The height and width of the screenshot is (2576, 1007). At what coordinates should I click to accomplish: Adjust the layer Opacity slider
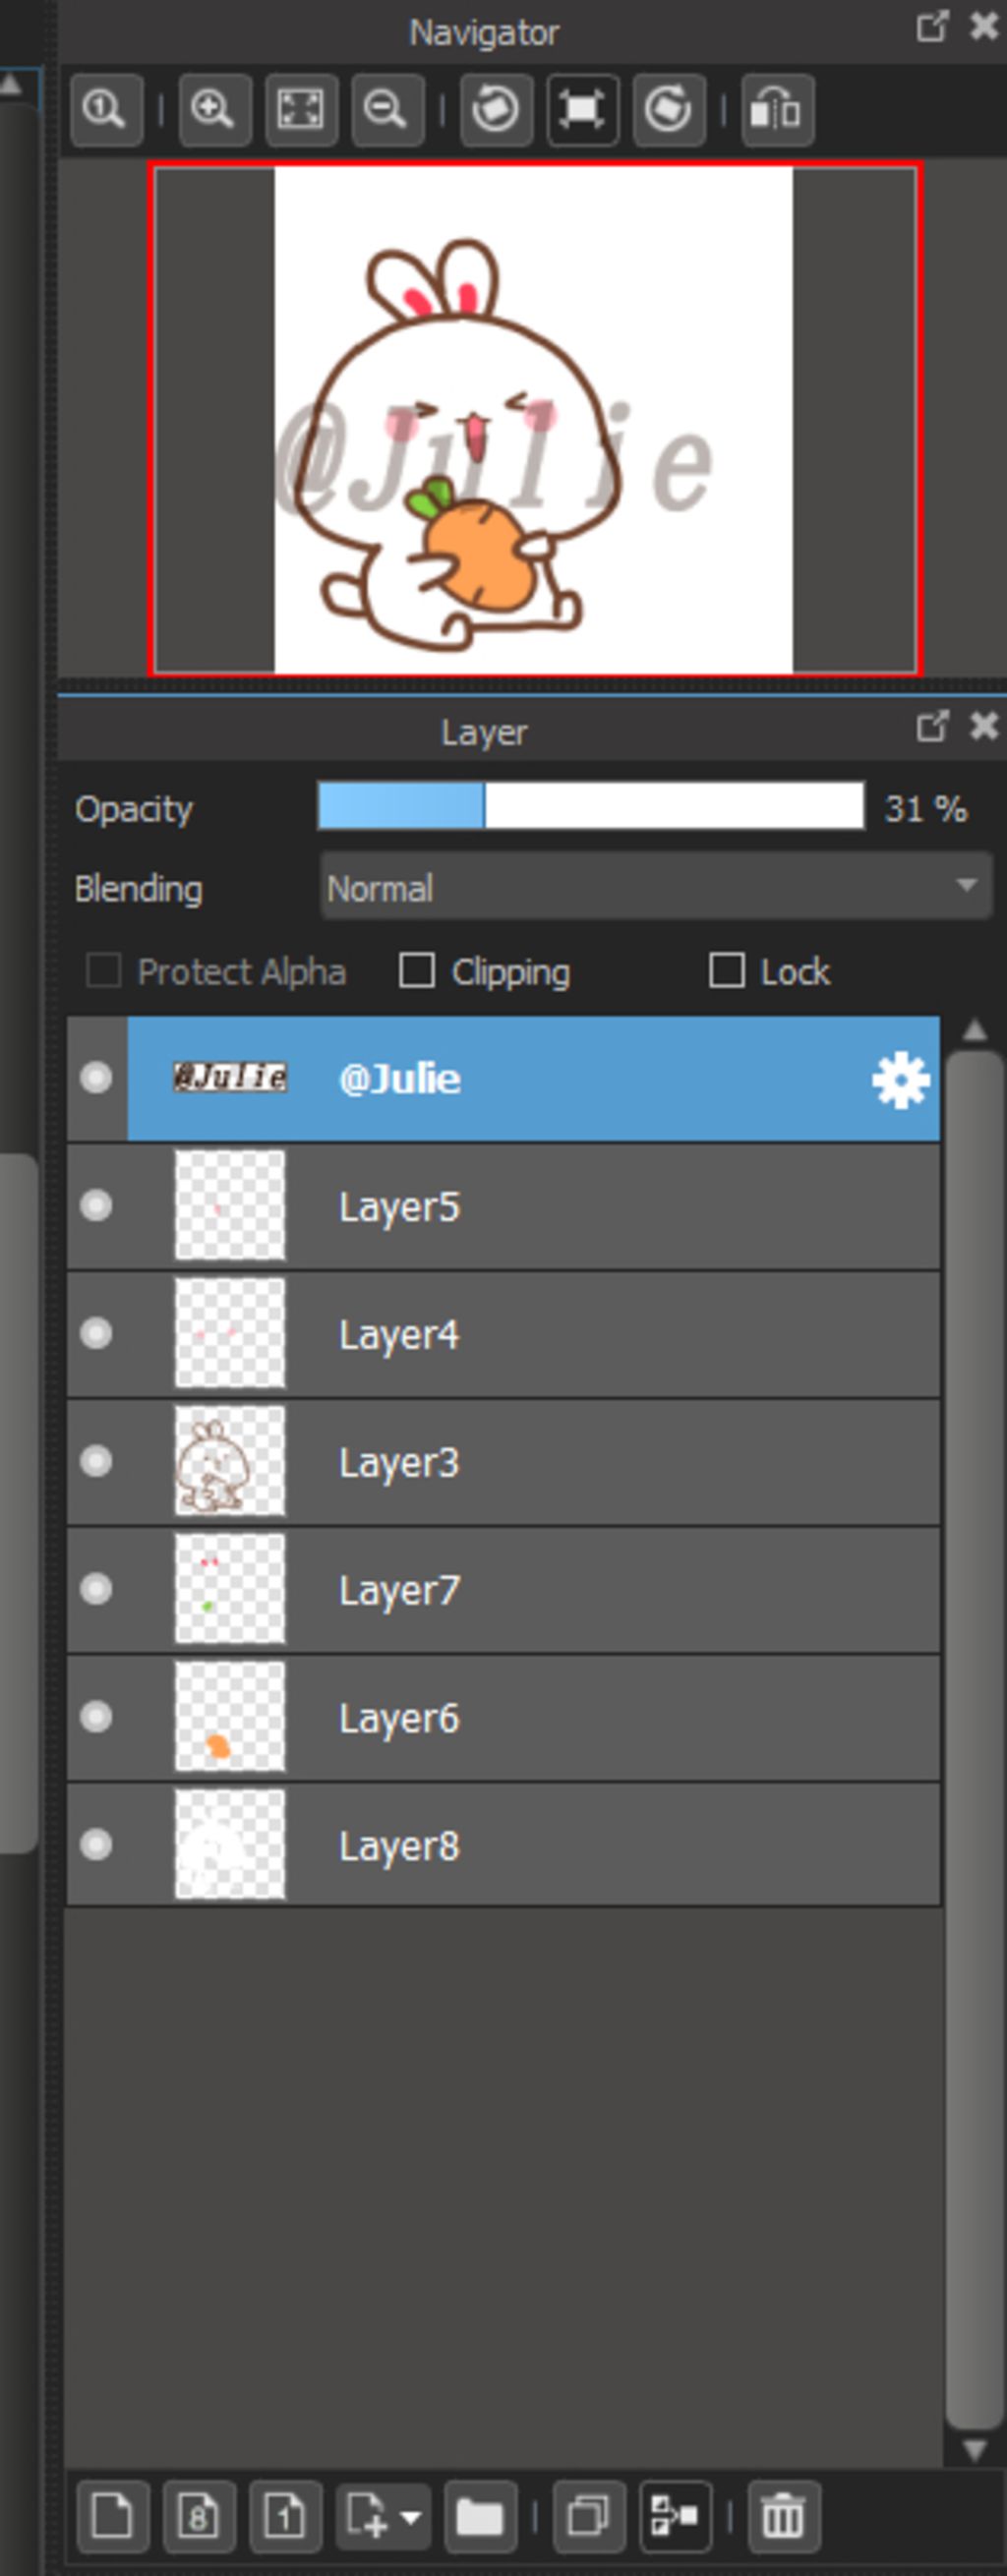590,806
